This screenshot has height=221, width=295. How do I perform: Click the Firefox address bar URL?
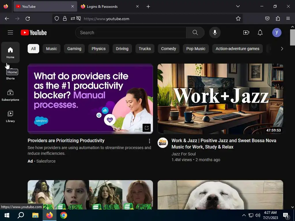pos(107,19)
